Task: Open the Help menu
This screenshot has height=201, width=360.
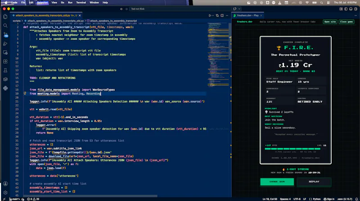Action: tap(105, 3)
